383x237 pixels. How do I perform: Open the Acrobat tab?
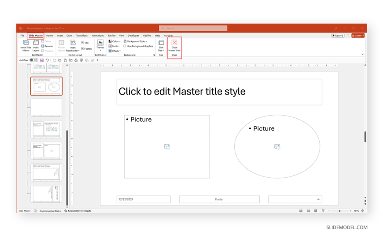click(x=168, y=36)
